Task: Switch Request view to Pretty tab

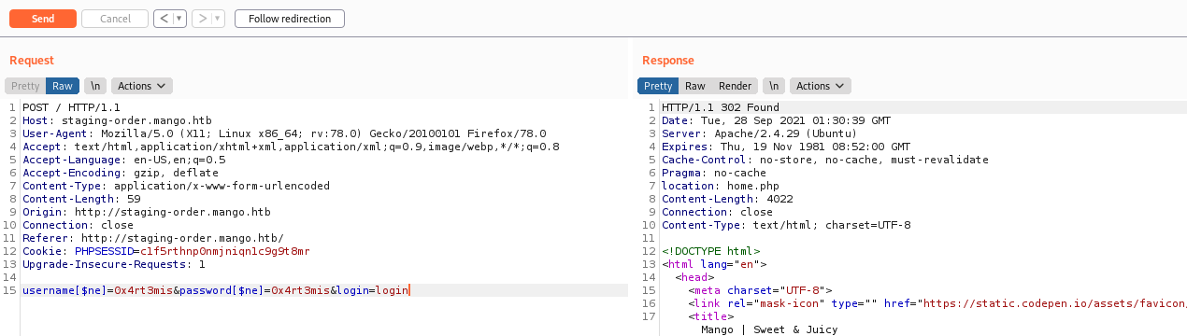Action: pos(25,86)
